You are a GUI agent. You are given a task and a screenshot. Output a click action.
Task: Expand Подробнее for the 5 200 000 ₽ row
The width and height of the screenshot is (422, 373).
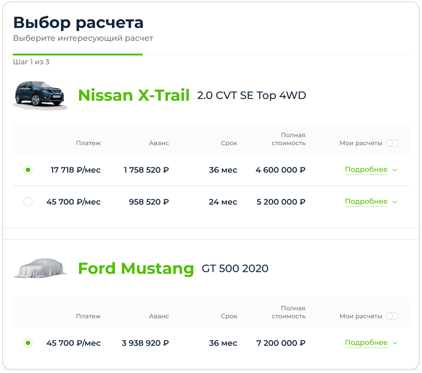coord(370,202)
